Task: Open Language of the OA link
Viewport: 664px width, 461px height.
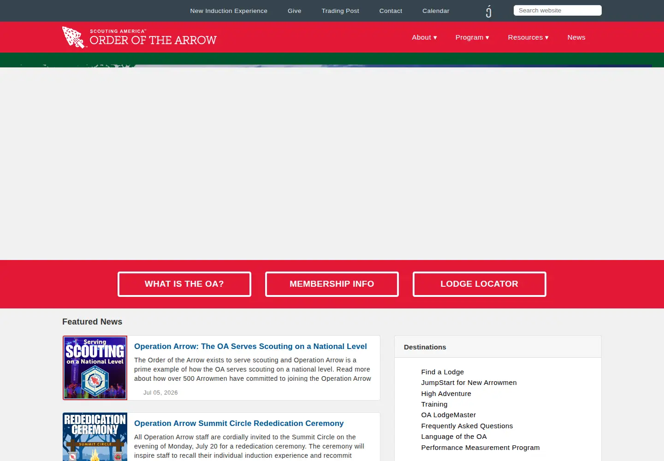Action: [x=454, y=437]
